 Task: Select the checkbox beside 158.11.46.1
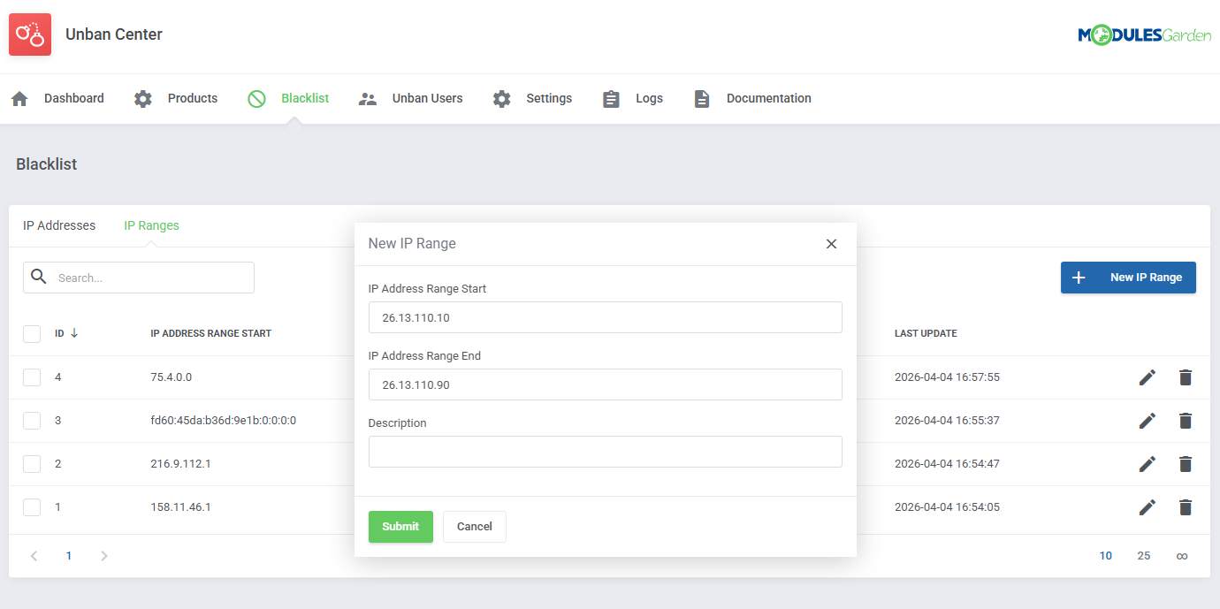pos(32,506)
